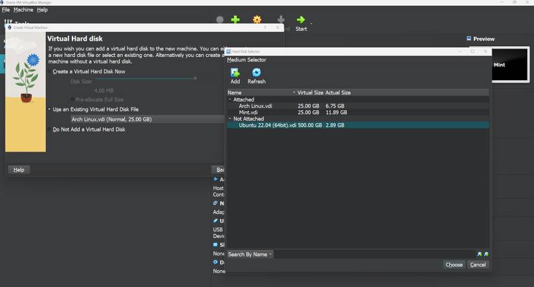Click the Disk Size slider track

click(x=129, y=78)
